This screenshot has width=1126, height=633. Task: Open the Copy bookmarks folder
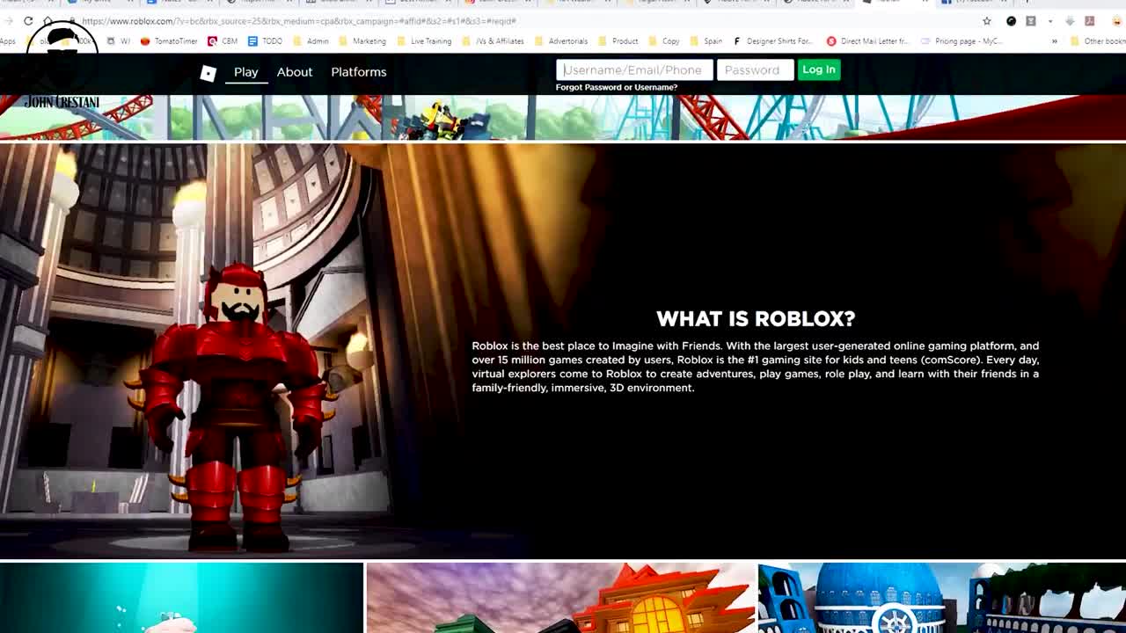coord(664,41)
